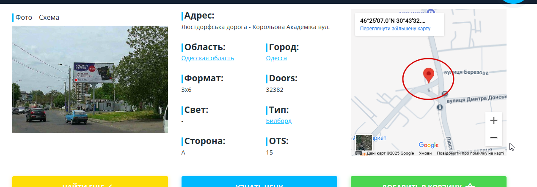The width and height of the screenshot is (537, 187).
Task: Zoom out on the map
Action: click(493, 138)
